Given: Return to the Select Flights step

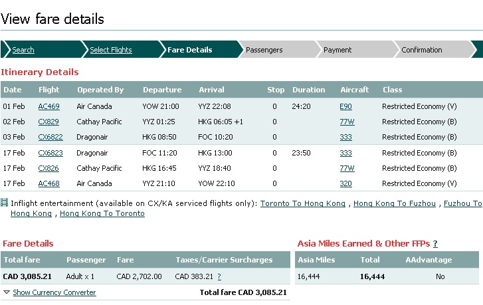Looking at the screenshot, I should 111,50.
